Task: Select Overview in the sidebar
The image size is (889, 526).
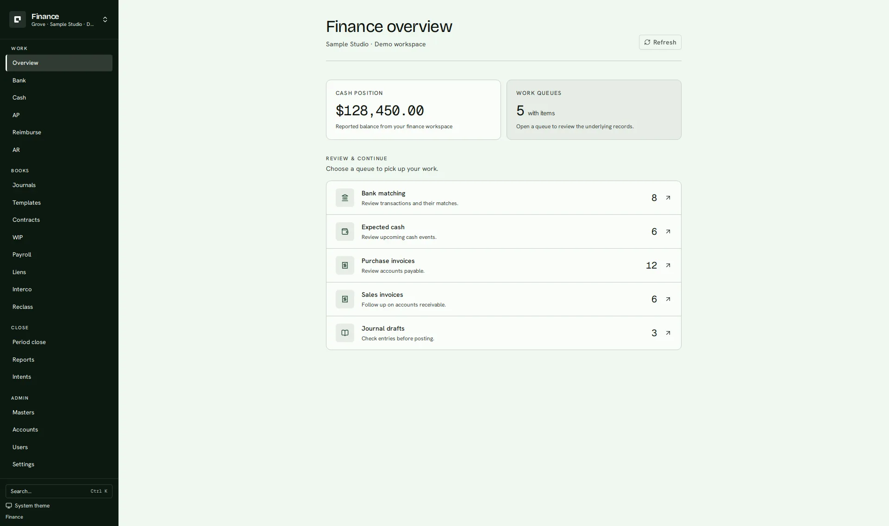Action: tap(59, 63)
